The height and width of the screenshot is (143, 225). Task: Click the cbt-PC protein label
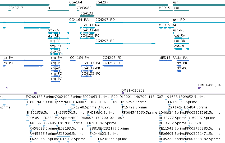click(x=182, y=68)
